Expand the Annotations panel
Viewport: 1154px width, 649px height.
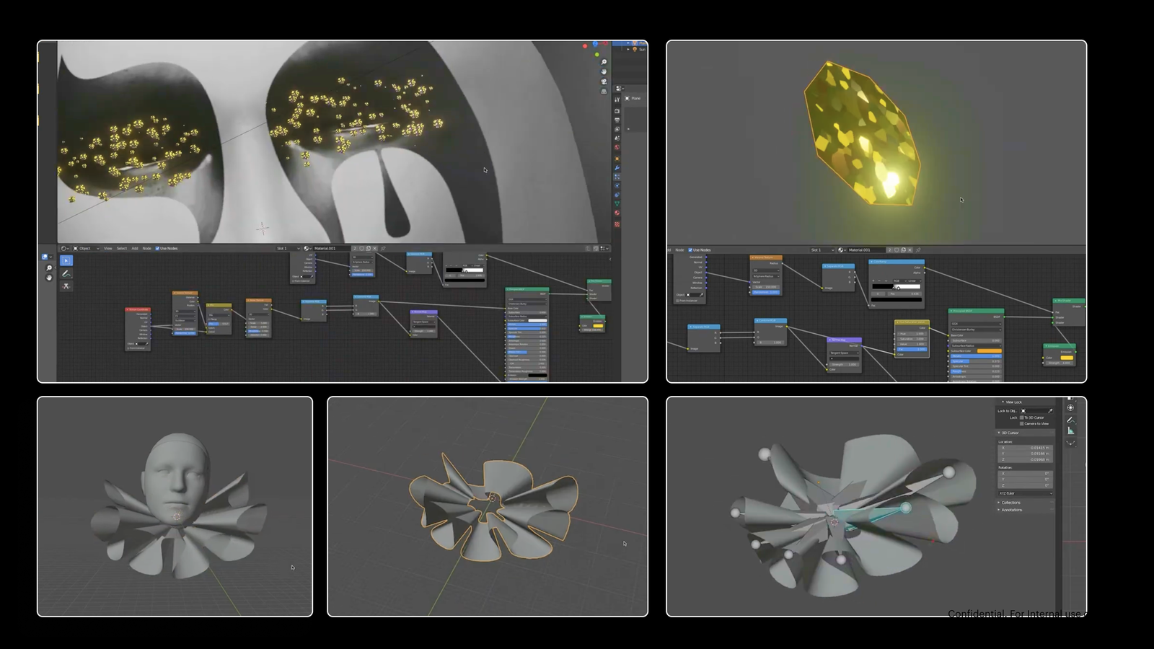(x=1011, y=510)
